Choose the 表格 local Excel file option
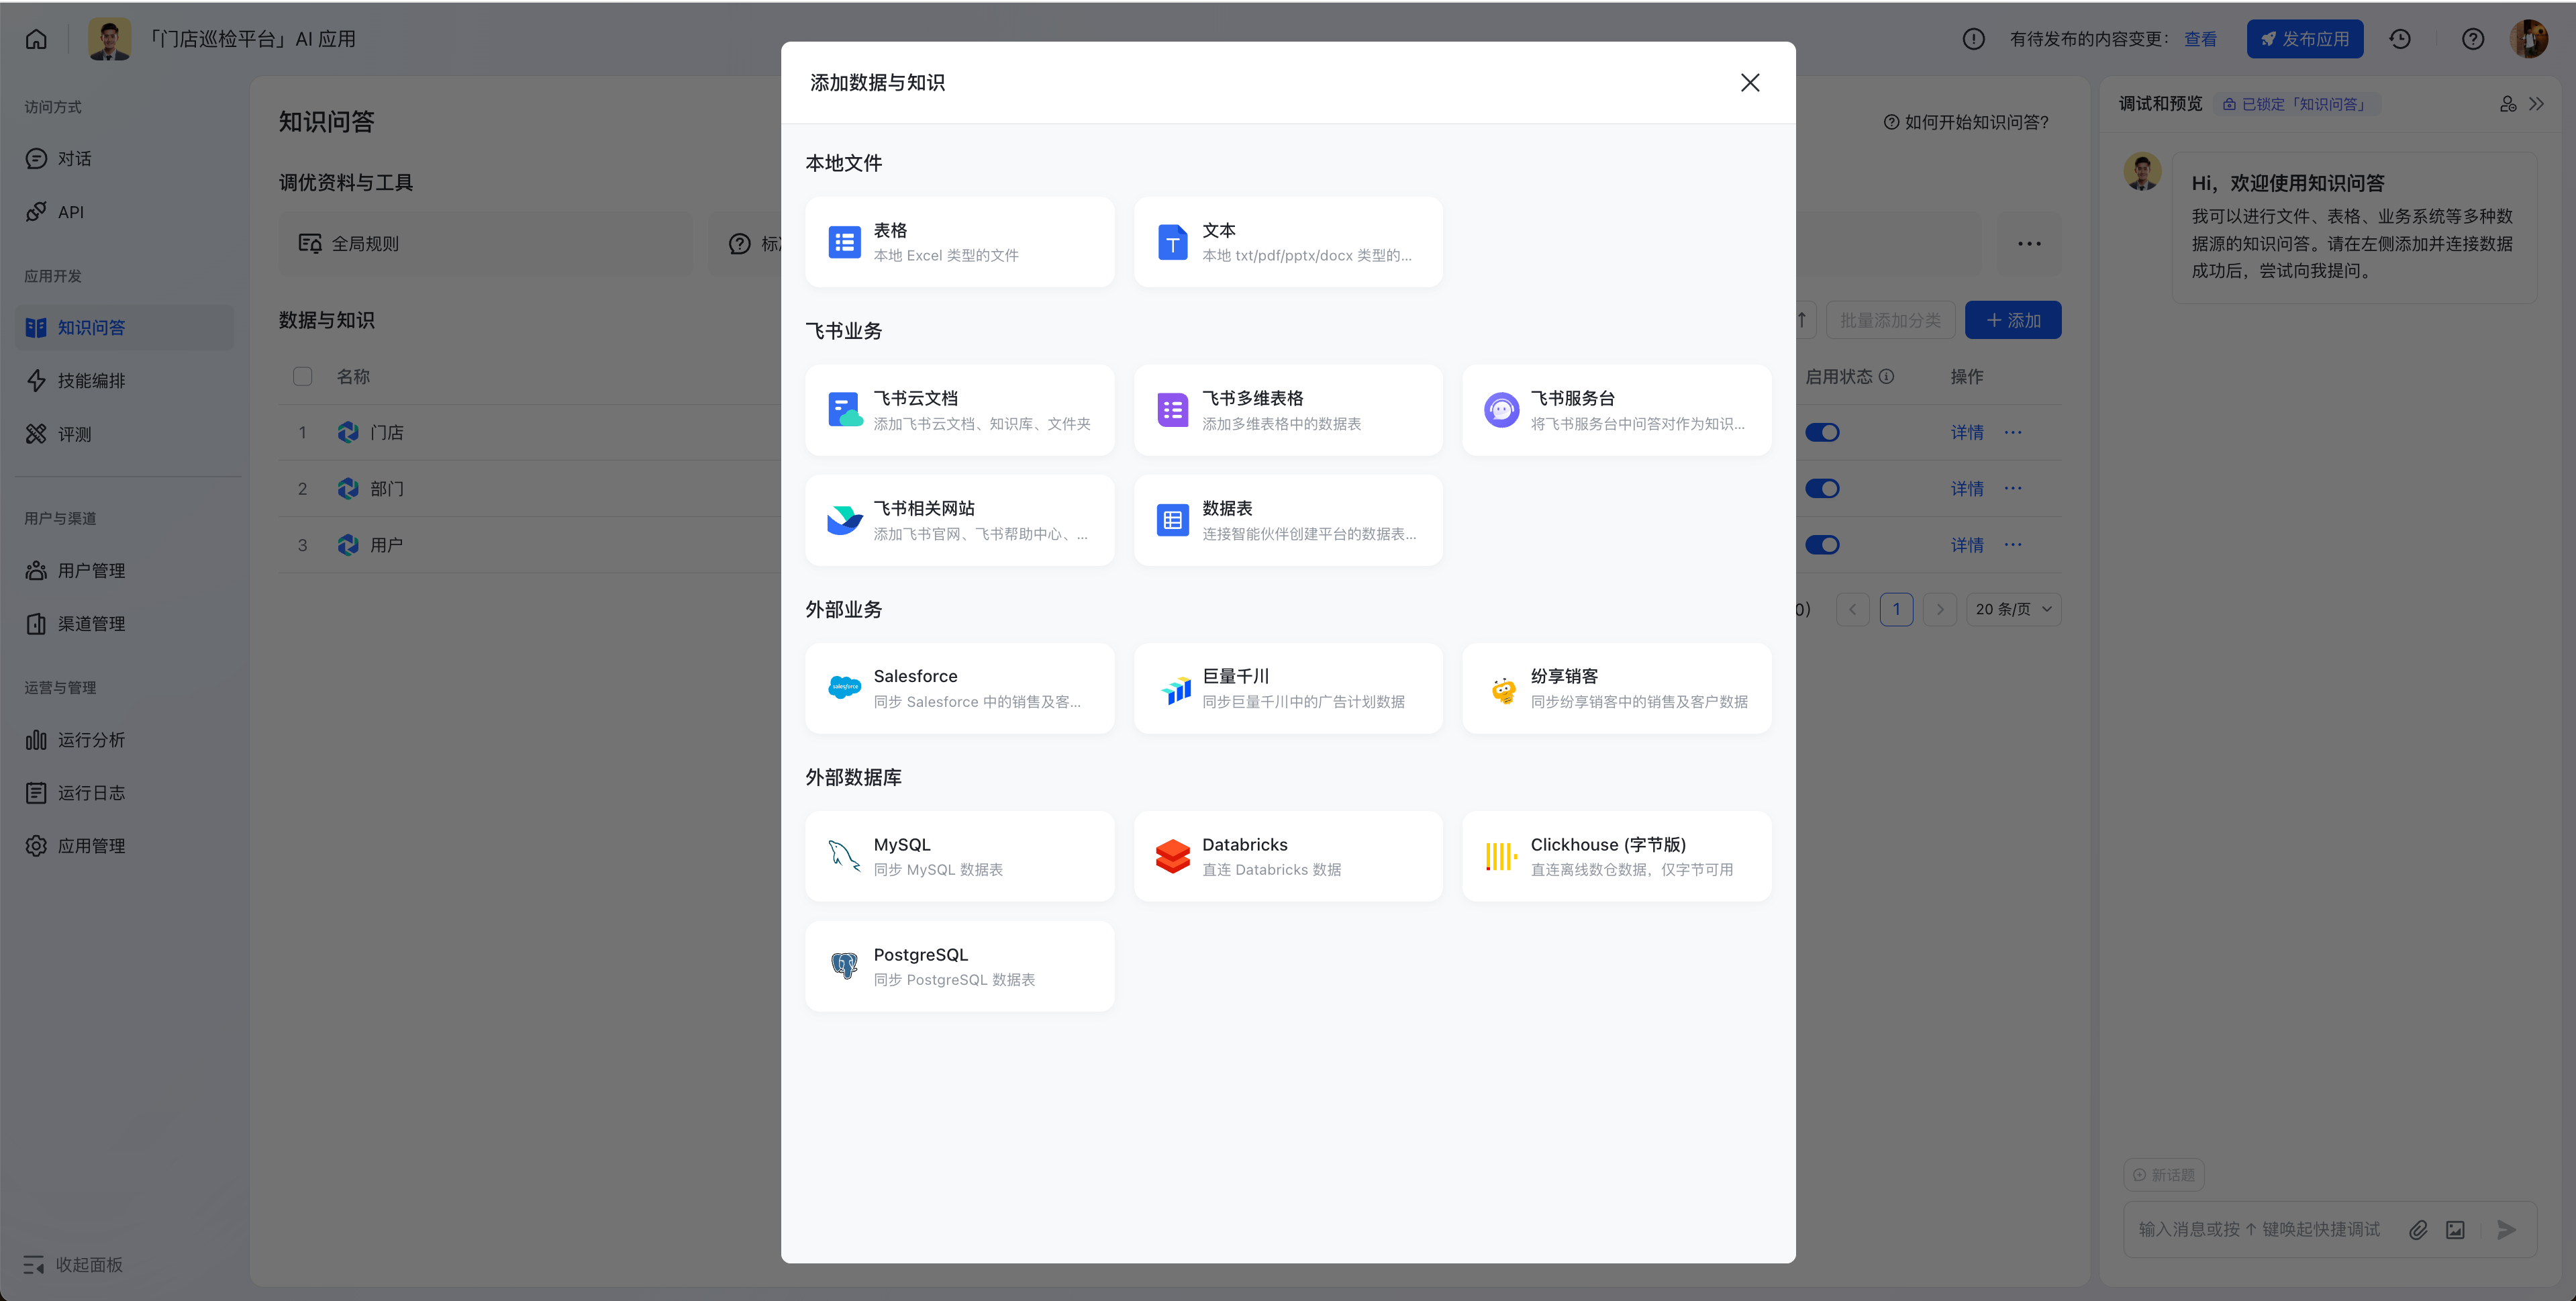 click(x=959, y=242)
